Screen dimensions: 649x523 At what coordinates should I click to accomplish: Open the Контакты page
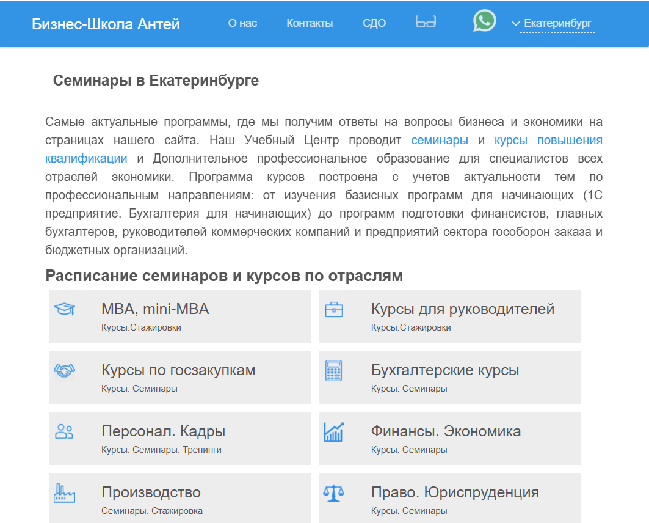coord(310,23)
